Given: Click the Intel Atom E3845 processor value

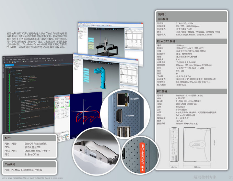Looking at the screenshot, I should pyautogui.click(x=189, y=95).
